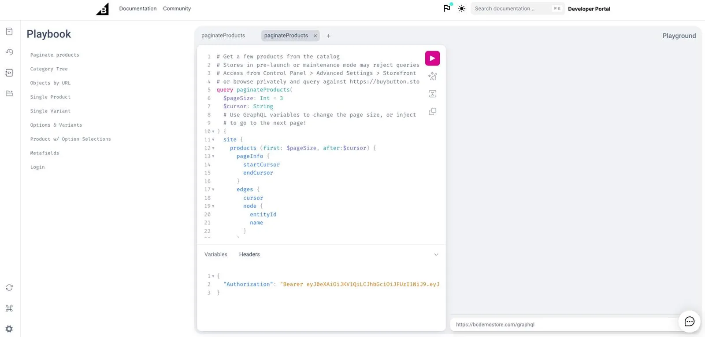Image resolution: width=705 pixels, height=337 pixels.
Task: Open the Metafields playbook
Action: click(x=45, y=153)
